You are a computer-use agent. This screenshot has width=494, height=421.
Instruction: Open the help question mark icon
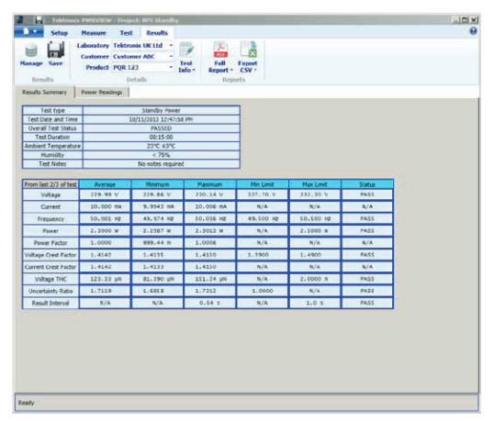point(473,31)
